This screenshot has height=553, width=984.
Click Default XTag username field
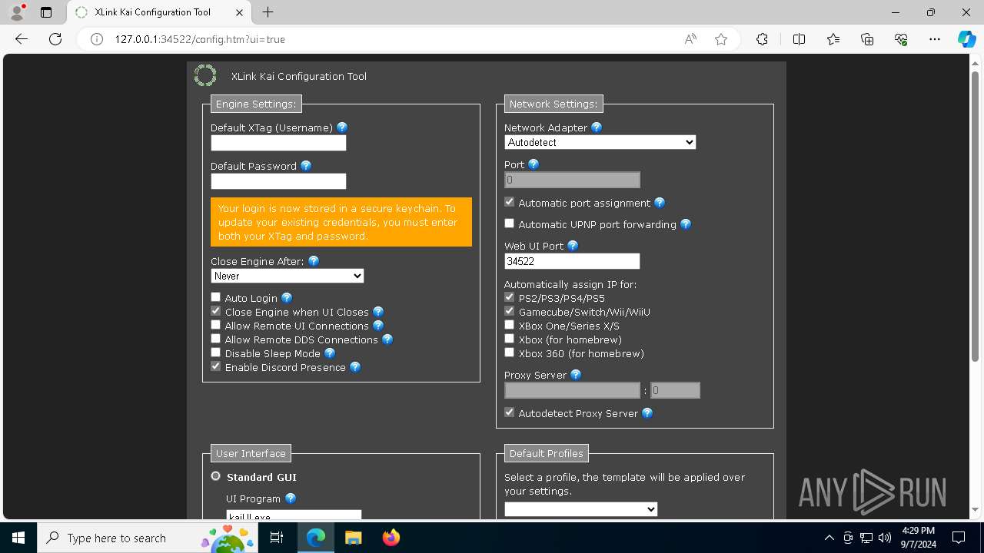[x=279, y=143]
